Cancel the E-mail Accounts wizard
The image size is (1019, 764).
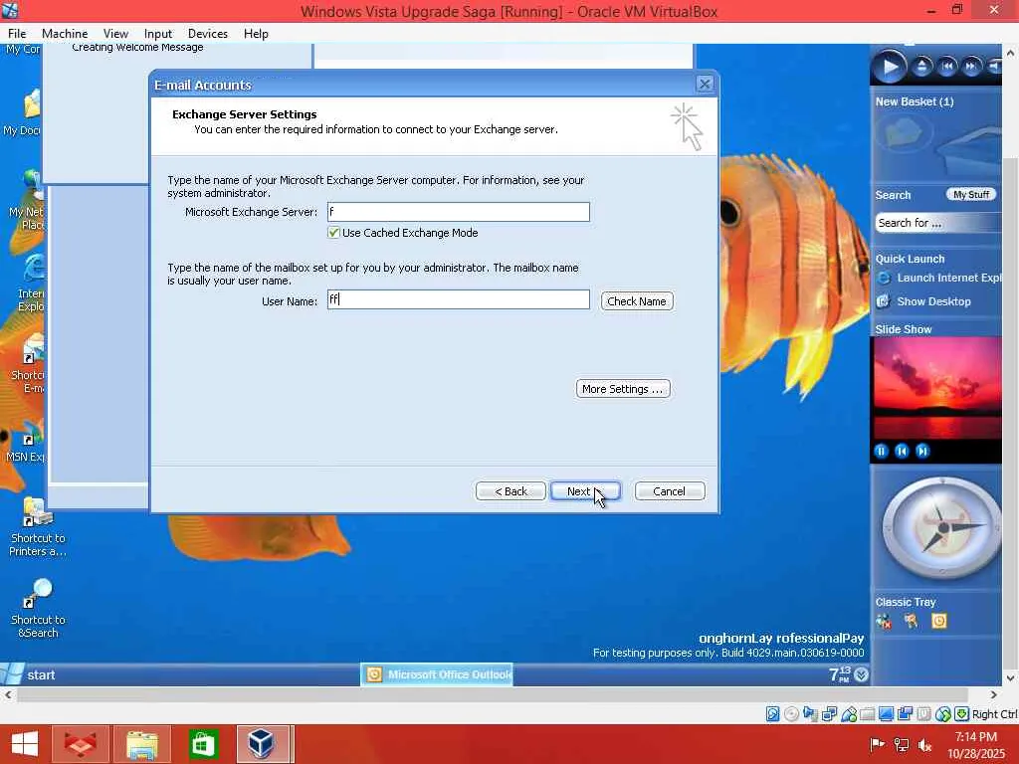click(x=670, y=491)
